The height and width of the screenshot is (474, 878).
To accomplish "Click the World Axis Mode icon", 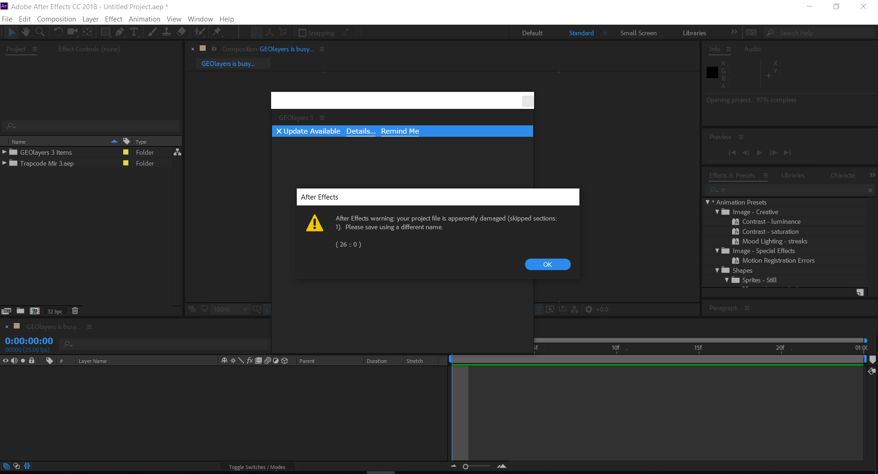I will (270, 32).
